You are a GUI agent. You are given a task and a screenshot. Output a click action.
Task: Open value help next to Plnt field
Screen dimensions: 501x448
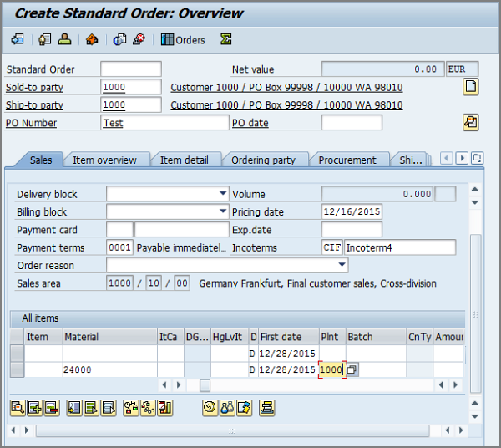(x=352, y=369)
